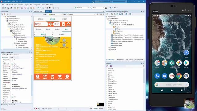
Task: Open the Component menu
Action: [37, 5]
